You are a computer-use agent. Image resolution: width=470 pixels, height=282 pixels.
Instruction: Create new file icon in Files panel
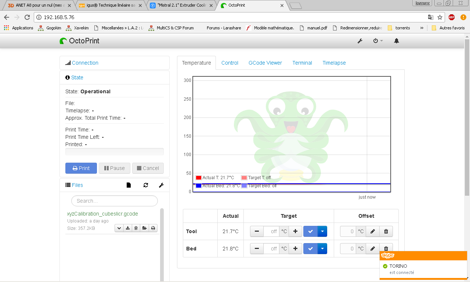[x=129, y=185]
